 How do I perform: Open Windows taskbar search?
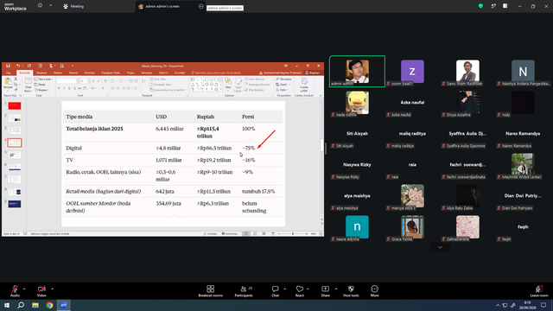(21, 305)
